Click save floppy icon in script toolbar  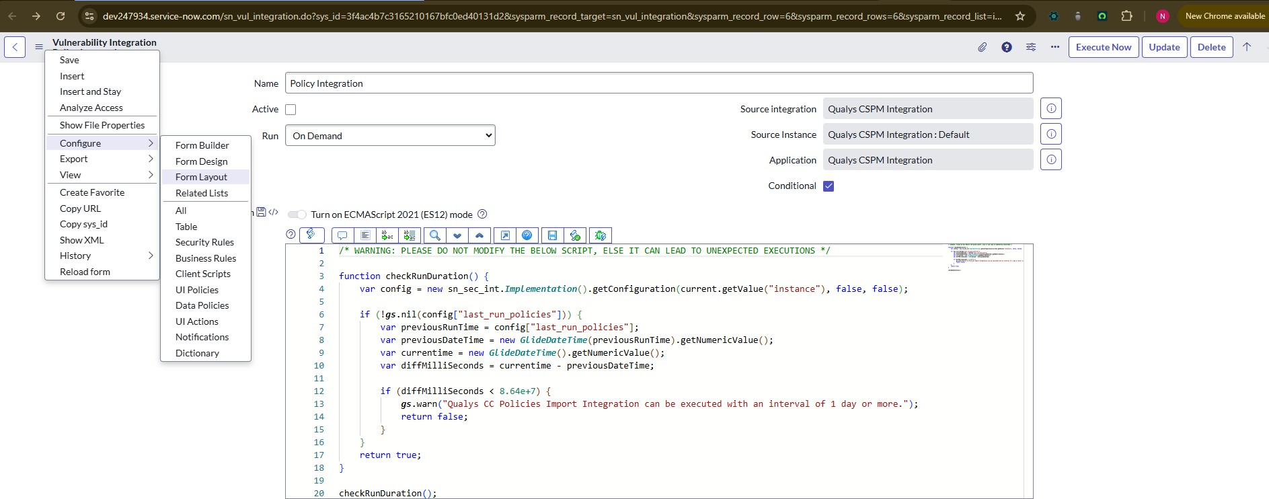pyautogui.click(x=553, y=235)
